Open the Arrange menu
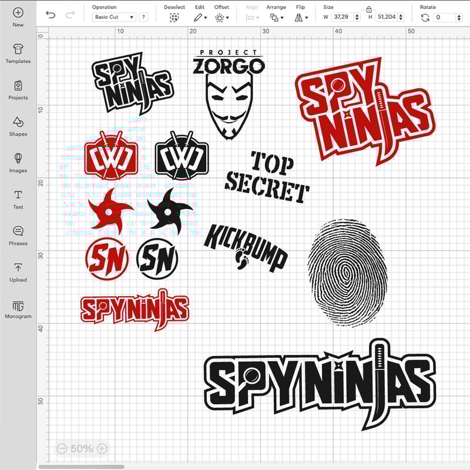The image size is (470, 470). [276, 18]
